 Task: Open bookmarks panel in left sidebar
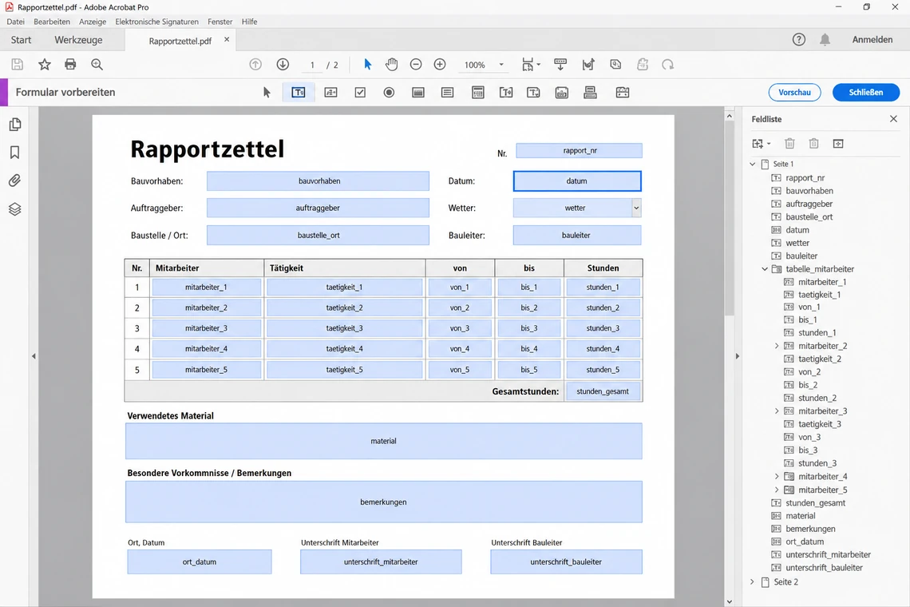click(x=15, y=153)
